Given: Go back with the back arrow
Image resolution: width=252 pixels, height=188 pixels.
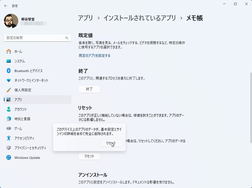Looking at the screenshot, I should tap(6, 6).
